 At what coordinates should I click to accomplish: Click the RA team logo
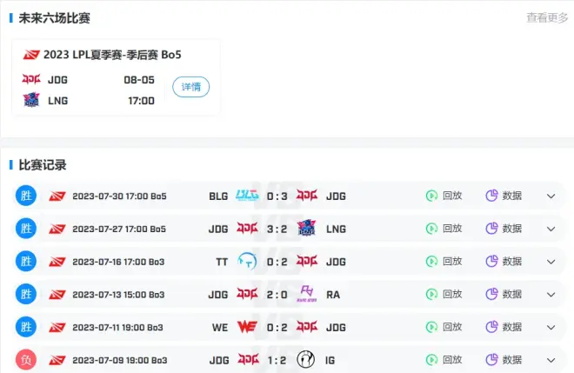click(308, 294)
